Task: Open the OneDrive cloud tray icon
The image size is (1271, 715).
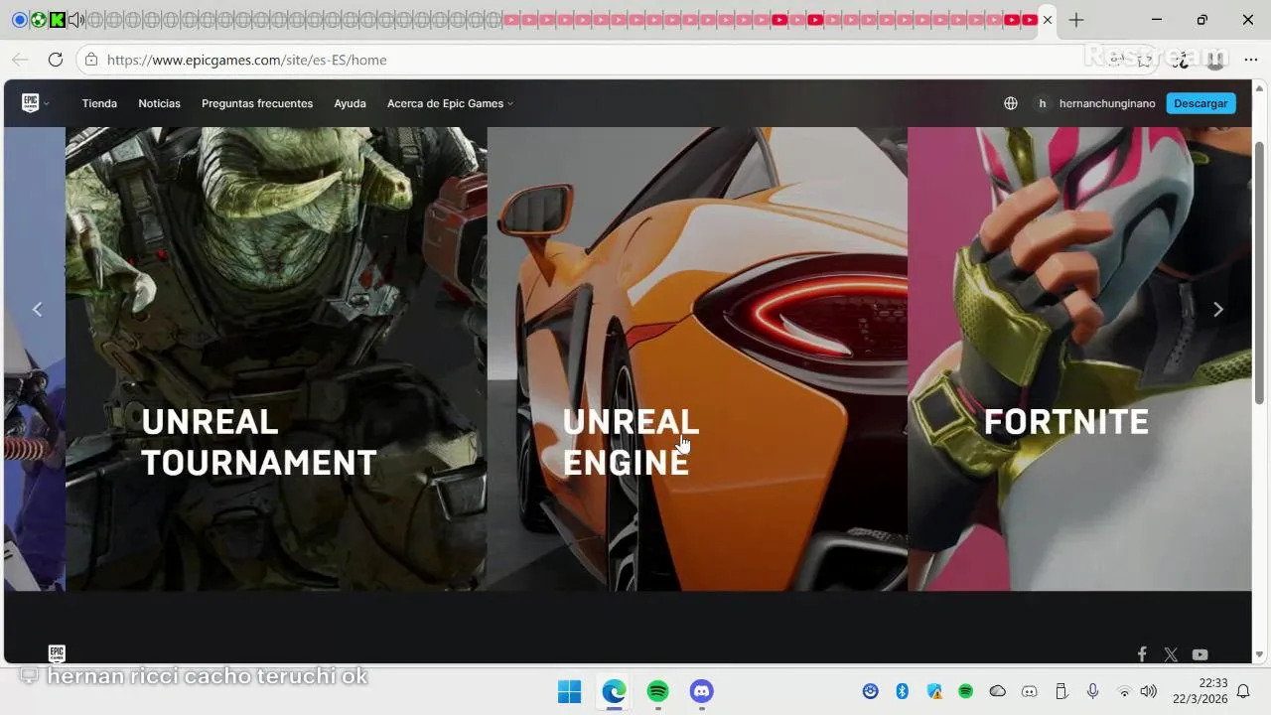Action: tap(998, 691)
